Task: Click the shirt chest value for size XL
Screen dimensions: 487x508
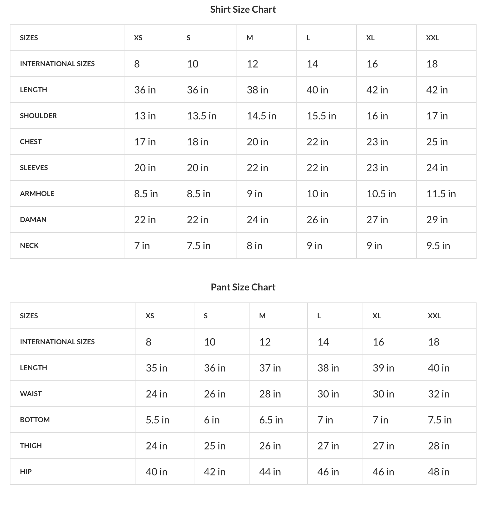Action: pos(377,142)
